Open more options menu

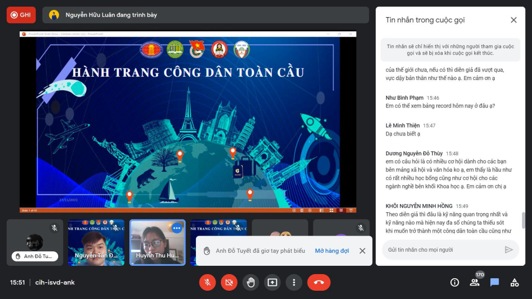pos(294,282)
